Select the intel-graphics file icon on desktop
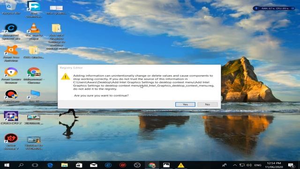 pos(56,9)
